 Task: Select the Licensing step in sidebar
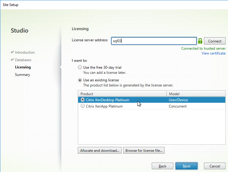coord(23,67)
